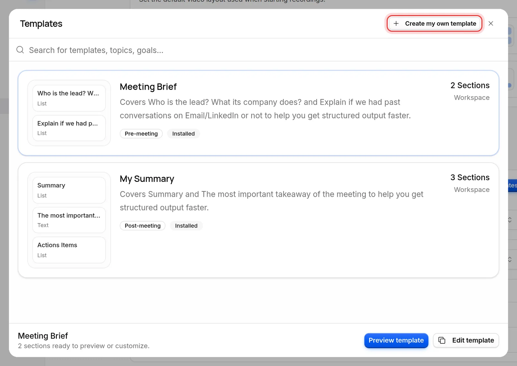The width and height of the screenshot is (517, 366).
Task: Click the '3 Sections' label
Action: pyautogui.click(x=470, y=178)
